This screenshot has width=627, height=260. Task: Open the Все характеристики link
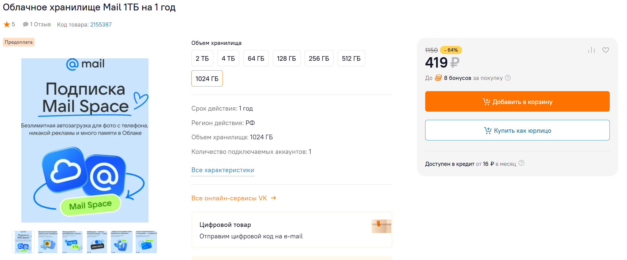click(x=223, y=170)
